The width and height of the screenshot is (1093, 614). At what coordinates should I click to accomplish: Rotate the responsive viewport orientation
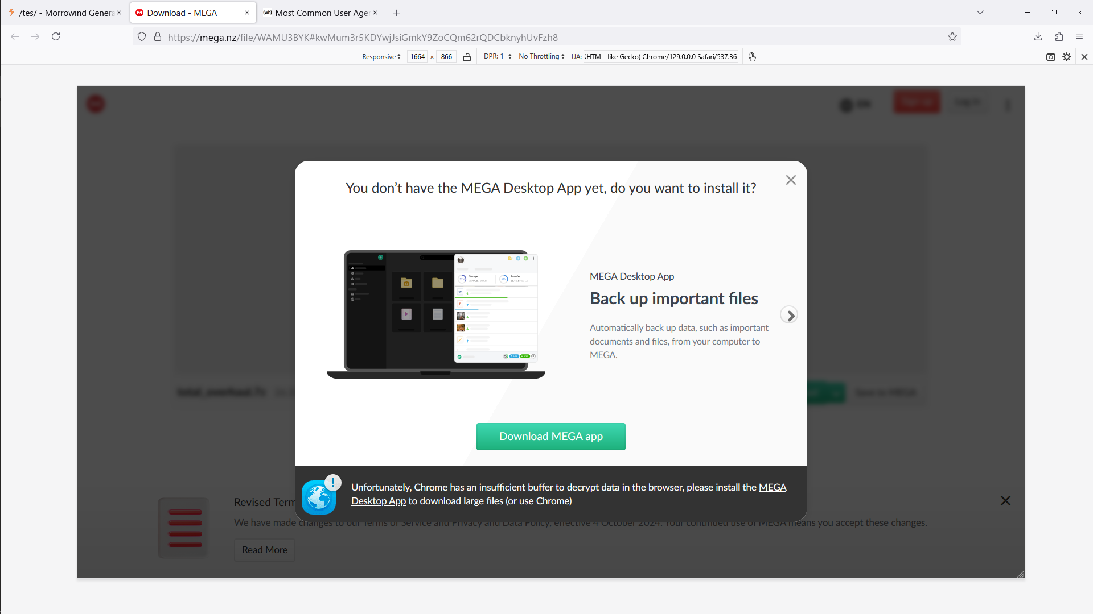tap(467, 57)
